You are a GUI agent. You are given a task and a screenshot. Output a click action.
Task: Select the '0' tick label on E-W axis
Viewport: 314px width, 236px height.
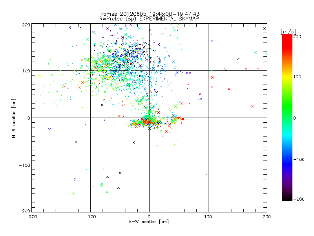149,217
